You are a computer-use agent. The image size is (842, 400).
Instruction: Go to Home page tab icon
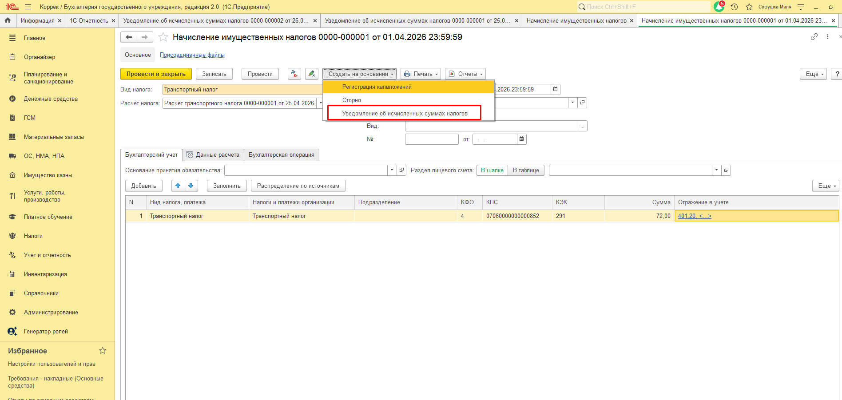[8, 20]
